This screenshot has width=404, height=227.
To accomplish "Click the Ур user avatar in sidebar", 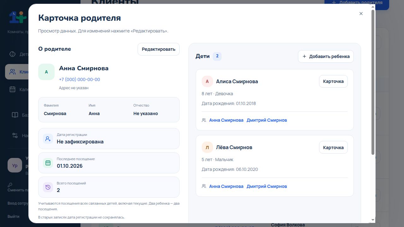I will 15,166.
